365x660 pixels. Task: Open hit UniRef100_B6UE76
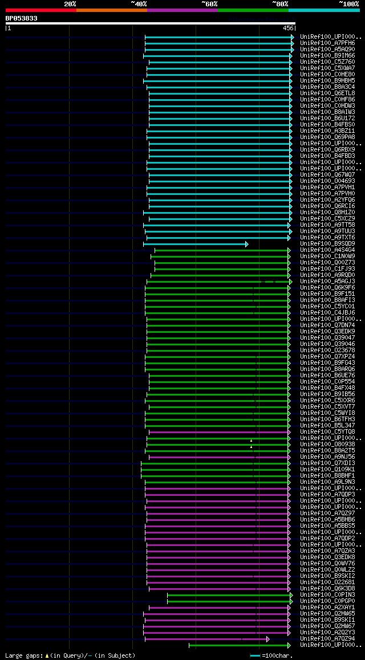click(327, 376)
